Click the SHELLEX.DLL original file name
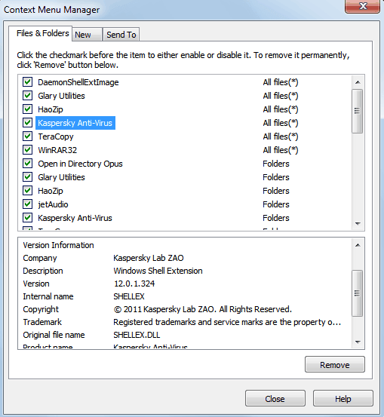This screenshot has height=417, width=384. point(137,335)
